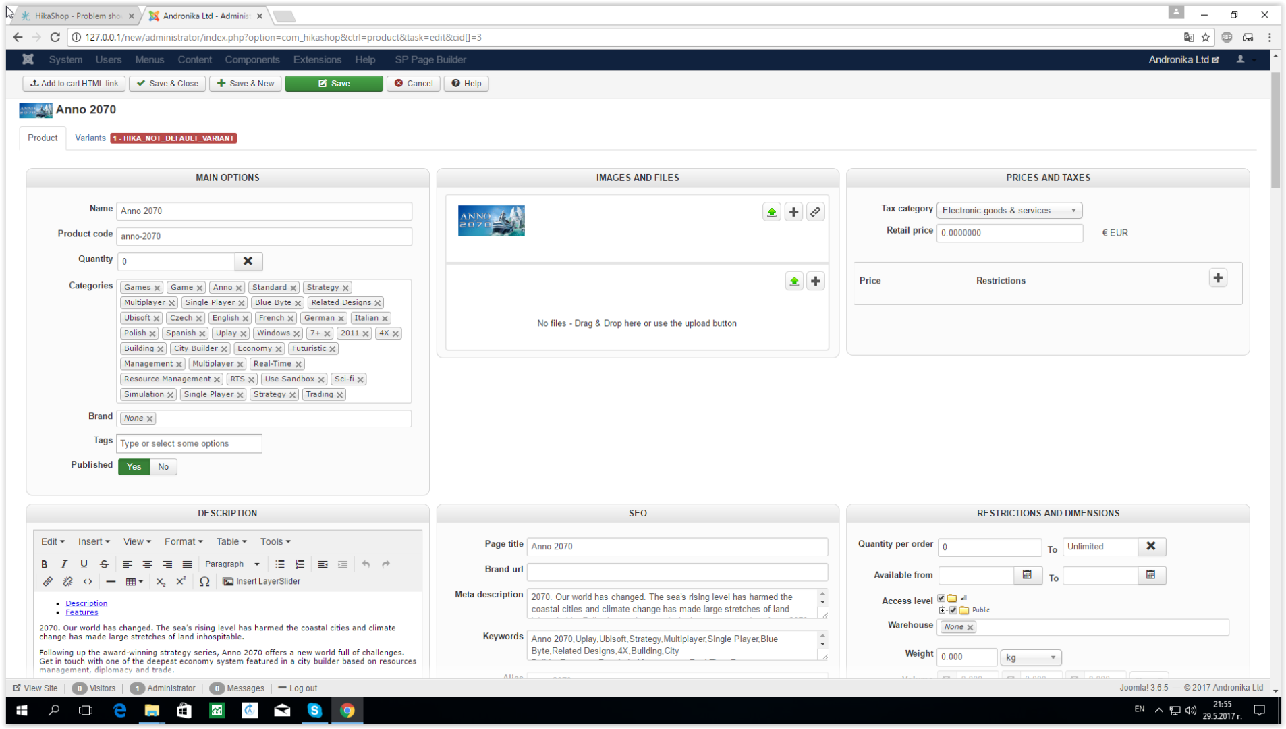Open File Explorer from the taskbar
This screenshot has height=729, width=1286.
click(152, 711)
